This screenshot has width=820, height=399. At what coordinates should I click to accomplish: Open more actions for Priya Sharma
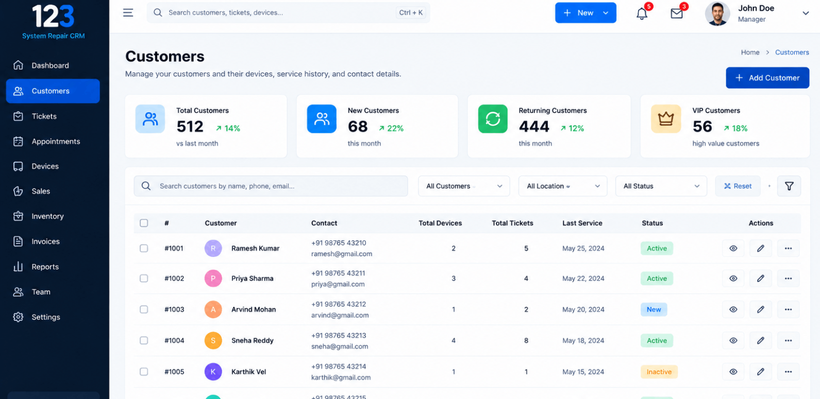tap(788, 279)
